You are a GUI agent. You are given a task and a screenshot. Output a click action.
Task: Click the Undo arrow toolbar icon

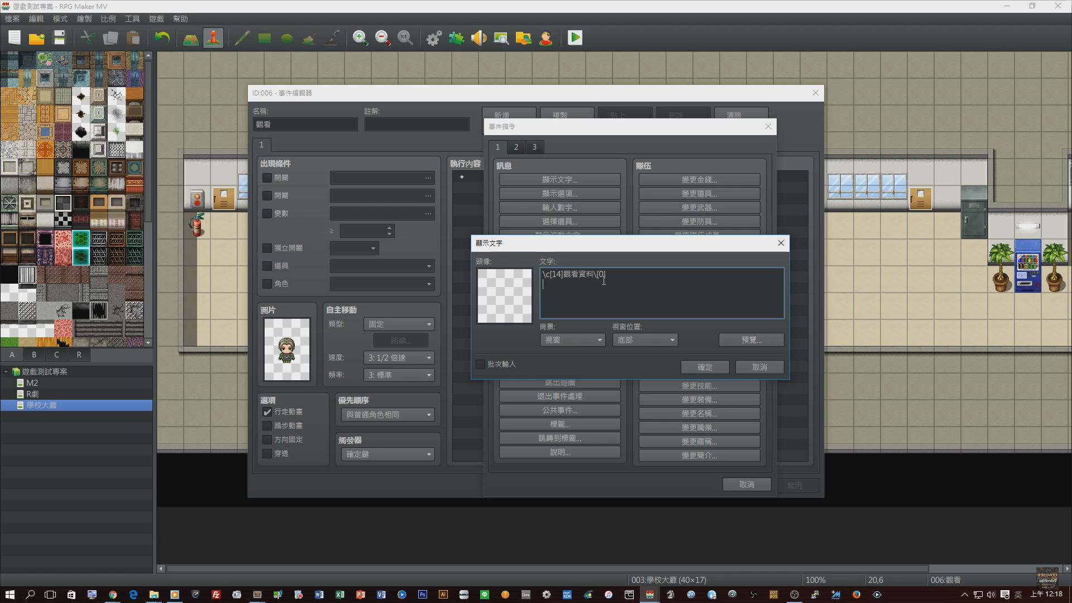point(162,38)
